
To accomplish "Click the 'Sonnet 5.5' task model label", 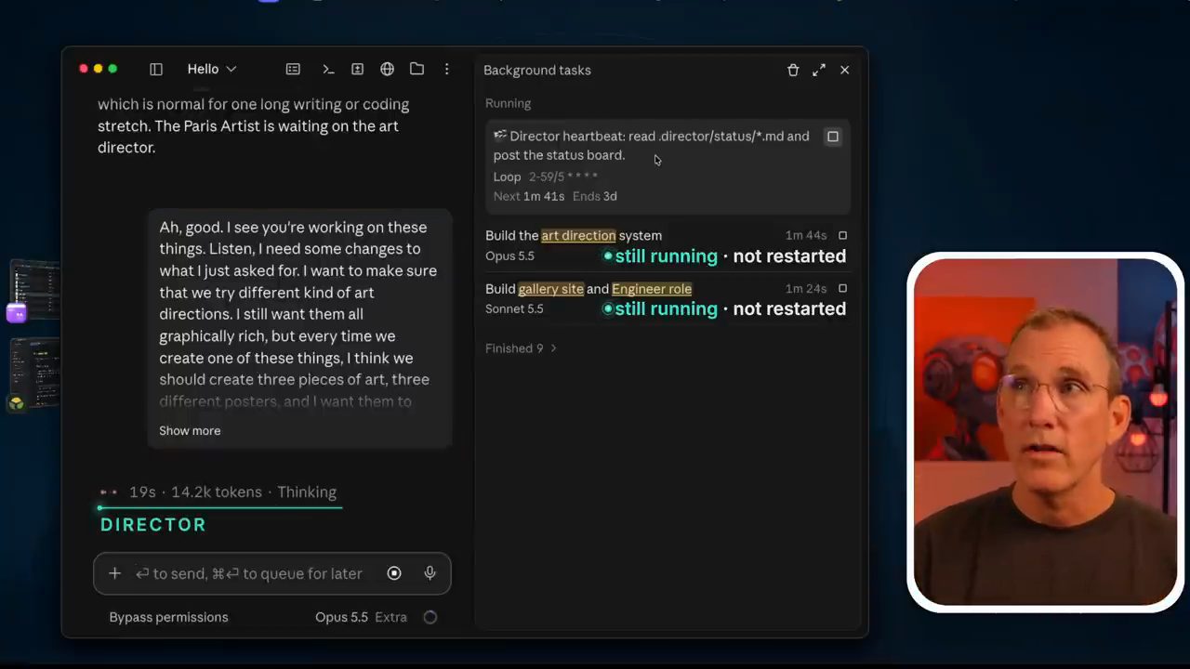I will 514,308.
